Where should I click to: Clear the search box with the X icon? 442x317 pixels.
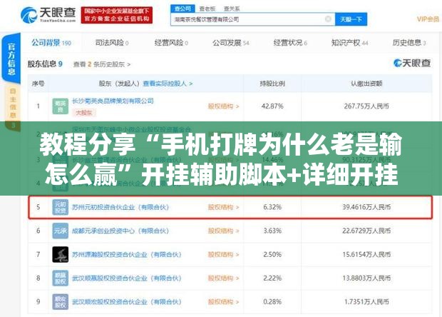(x=328, y=19)
